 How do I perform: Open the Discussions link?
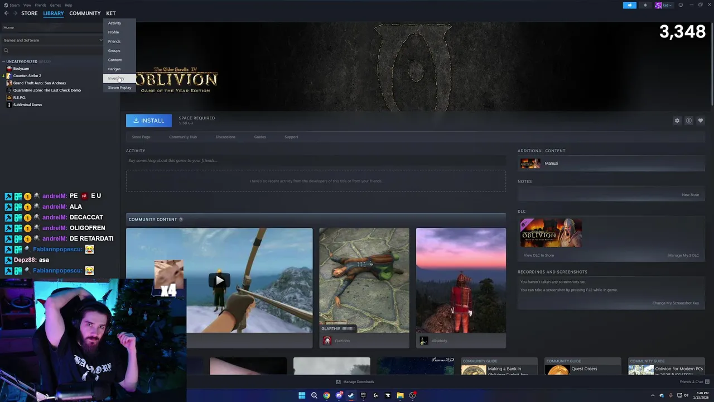click(225, 137)
